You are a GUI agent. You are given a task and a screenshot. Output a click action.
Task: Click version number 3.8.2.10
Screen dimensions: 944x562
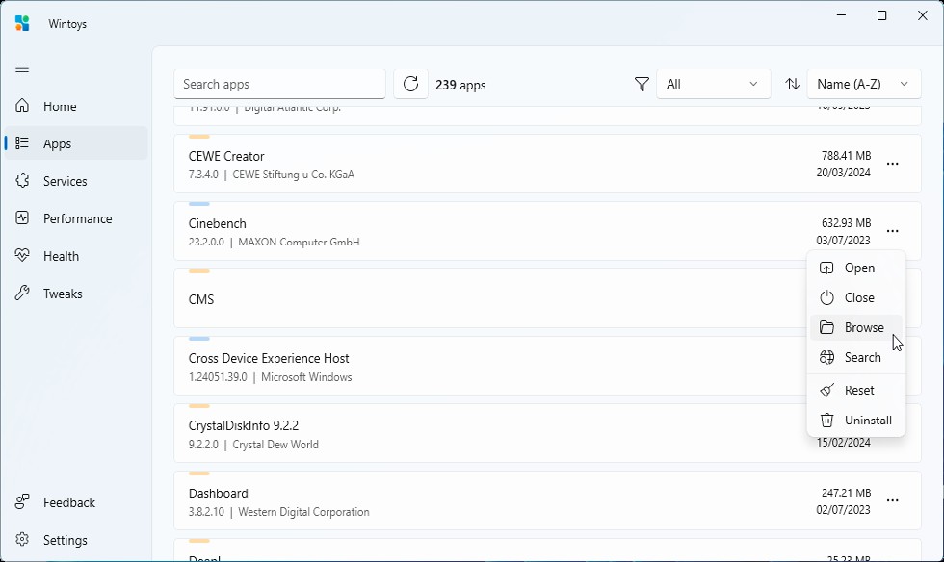click(x=206, y=512)
